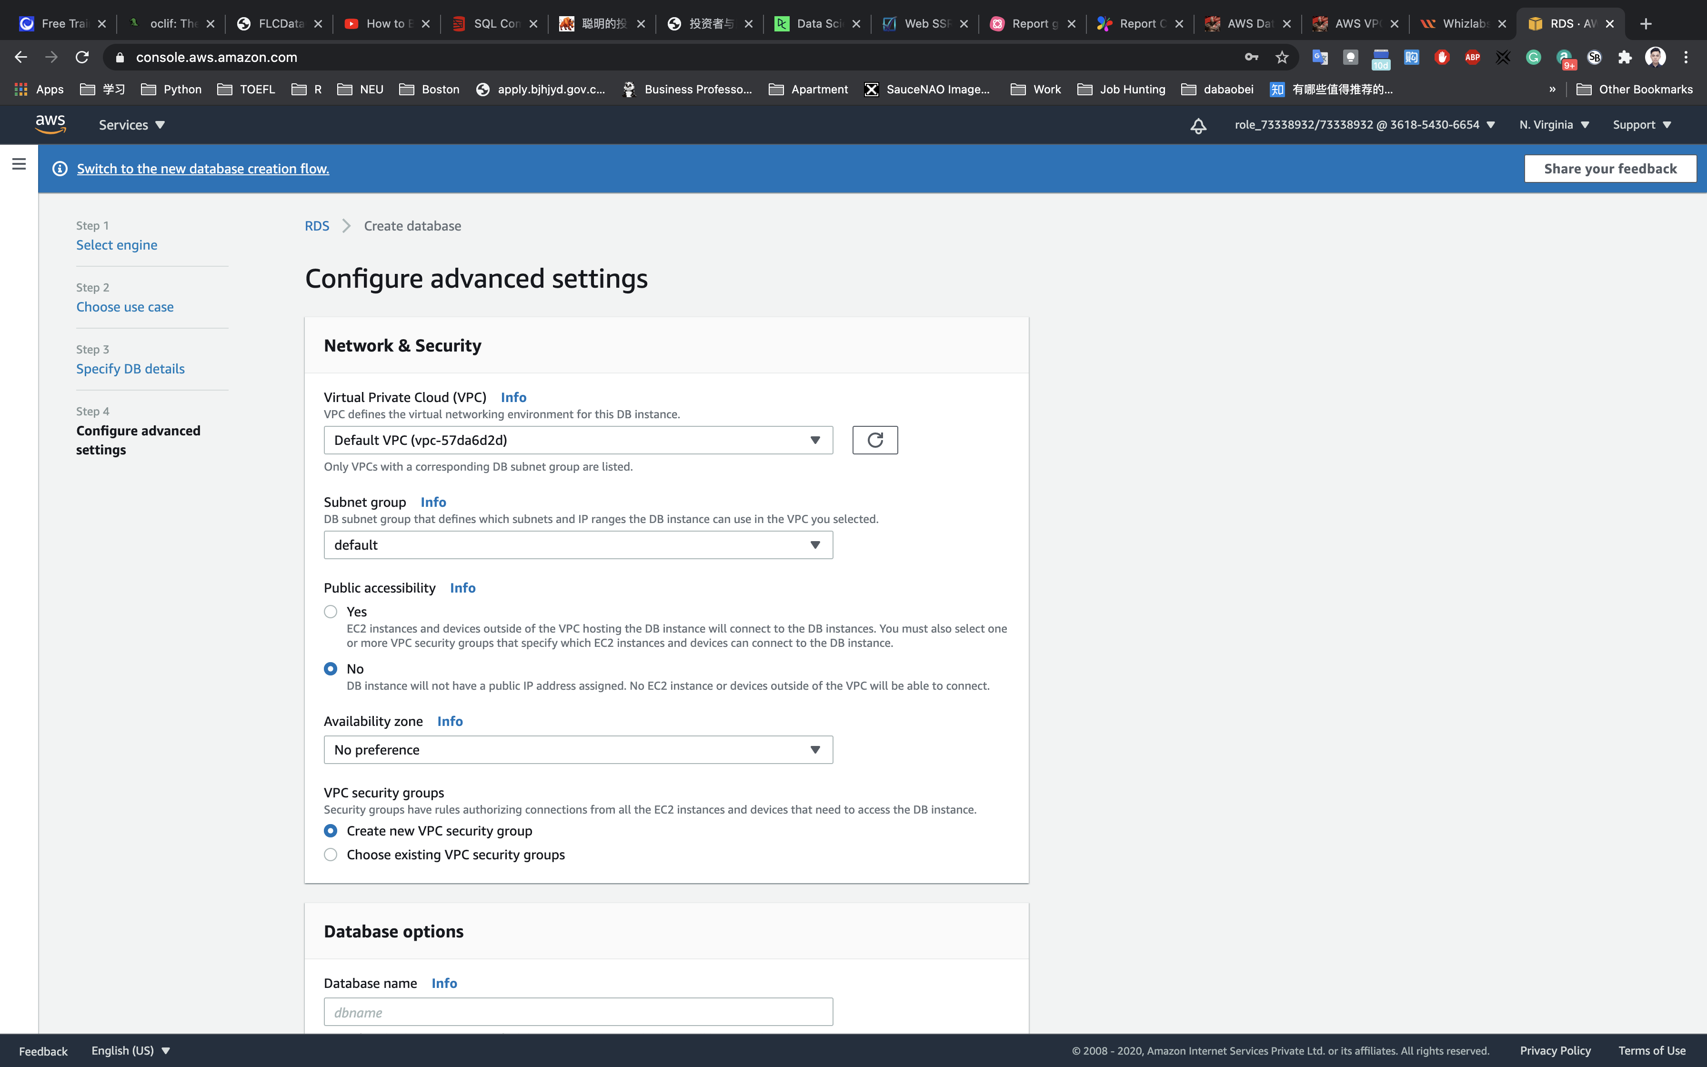Expand the Subnet group dropdown
Screen dimensions: 1707x1067
pyautogui.click(x=578, y=545)
